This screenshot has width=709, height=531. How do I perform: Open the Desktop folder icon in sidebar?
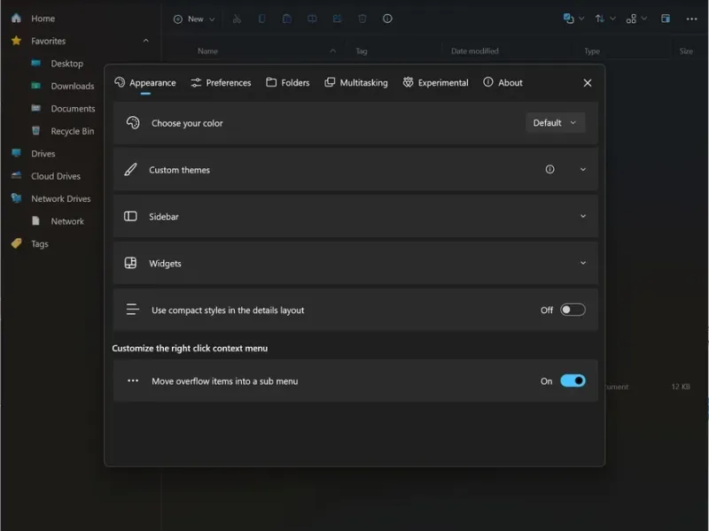pos(36,63)
